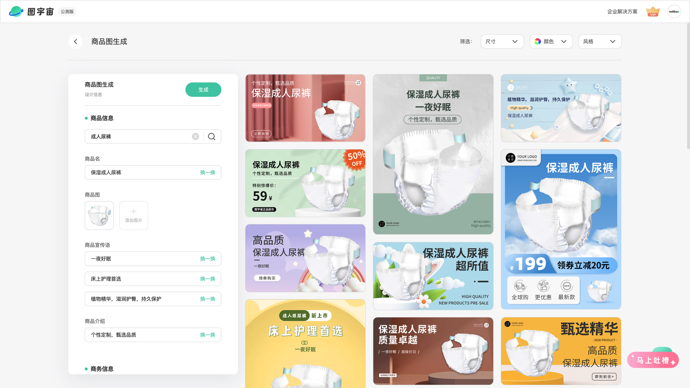Open the 尺寸 filter dropdown
690x388 pixels.
502,41
